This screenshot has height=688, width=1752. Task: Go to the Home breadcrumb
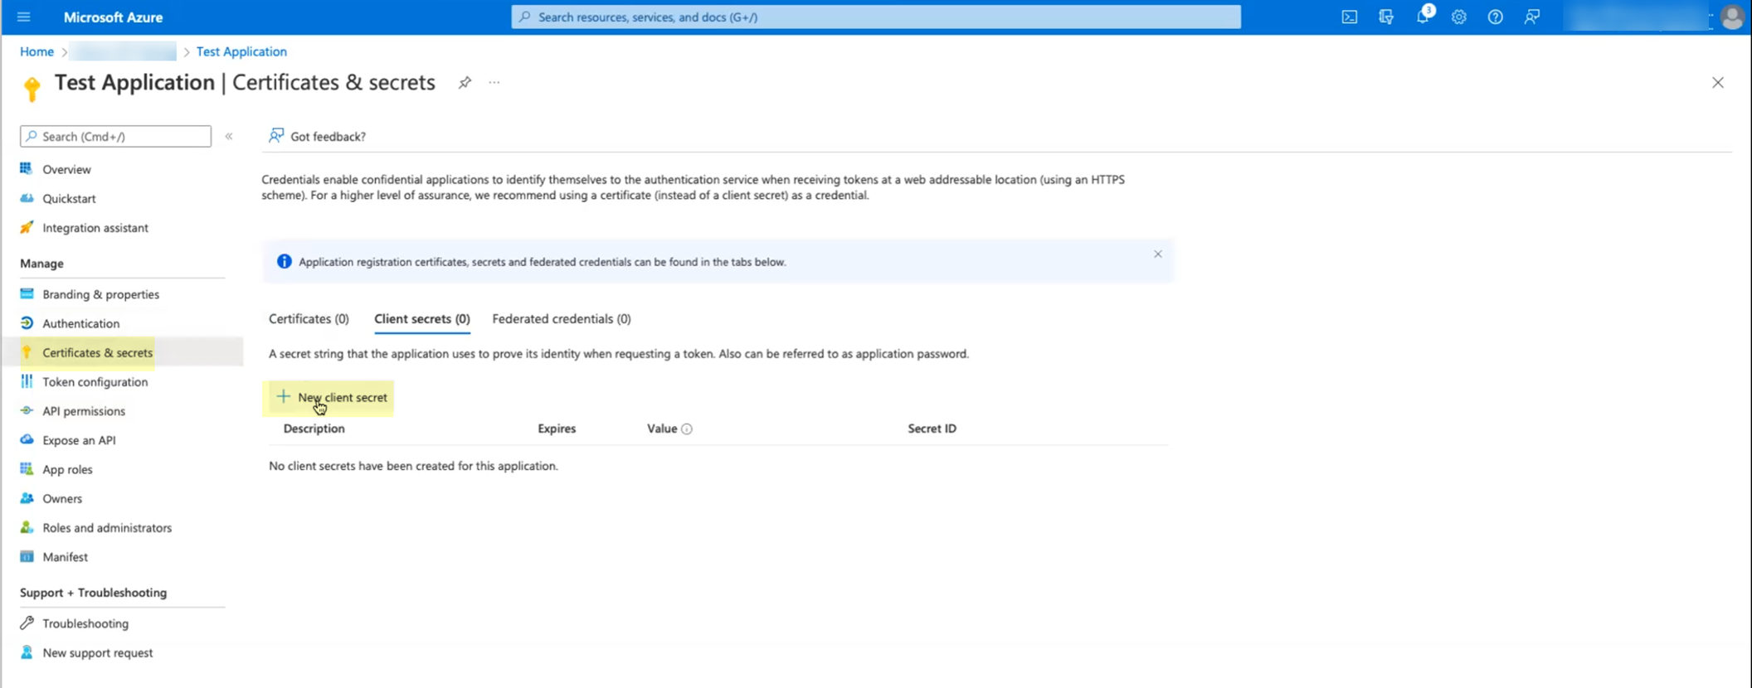click(x=36, y=51)
